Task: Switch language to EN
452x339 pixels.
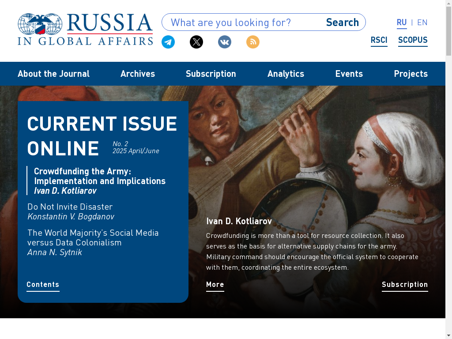Action: (x=422, y=23)
